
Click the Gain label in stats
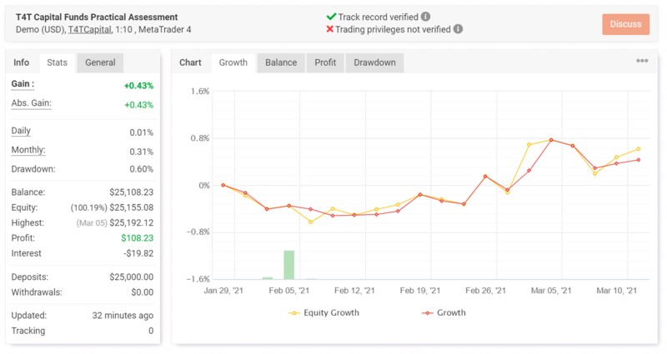(23, 84)
